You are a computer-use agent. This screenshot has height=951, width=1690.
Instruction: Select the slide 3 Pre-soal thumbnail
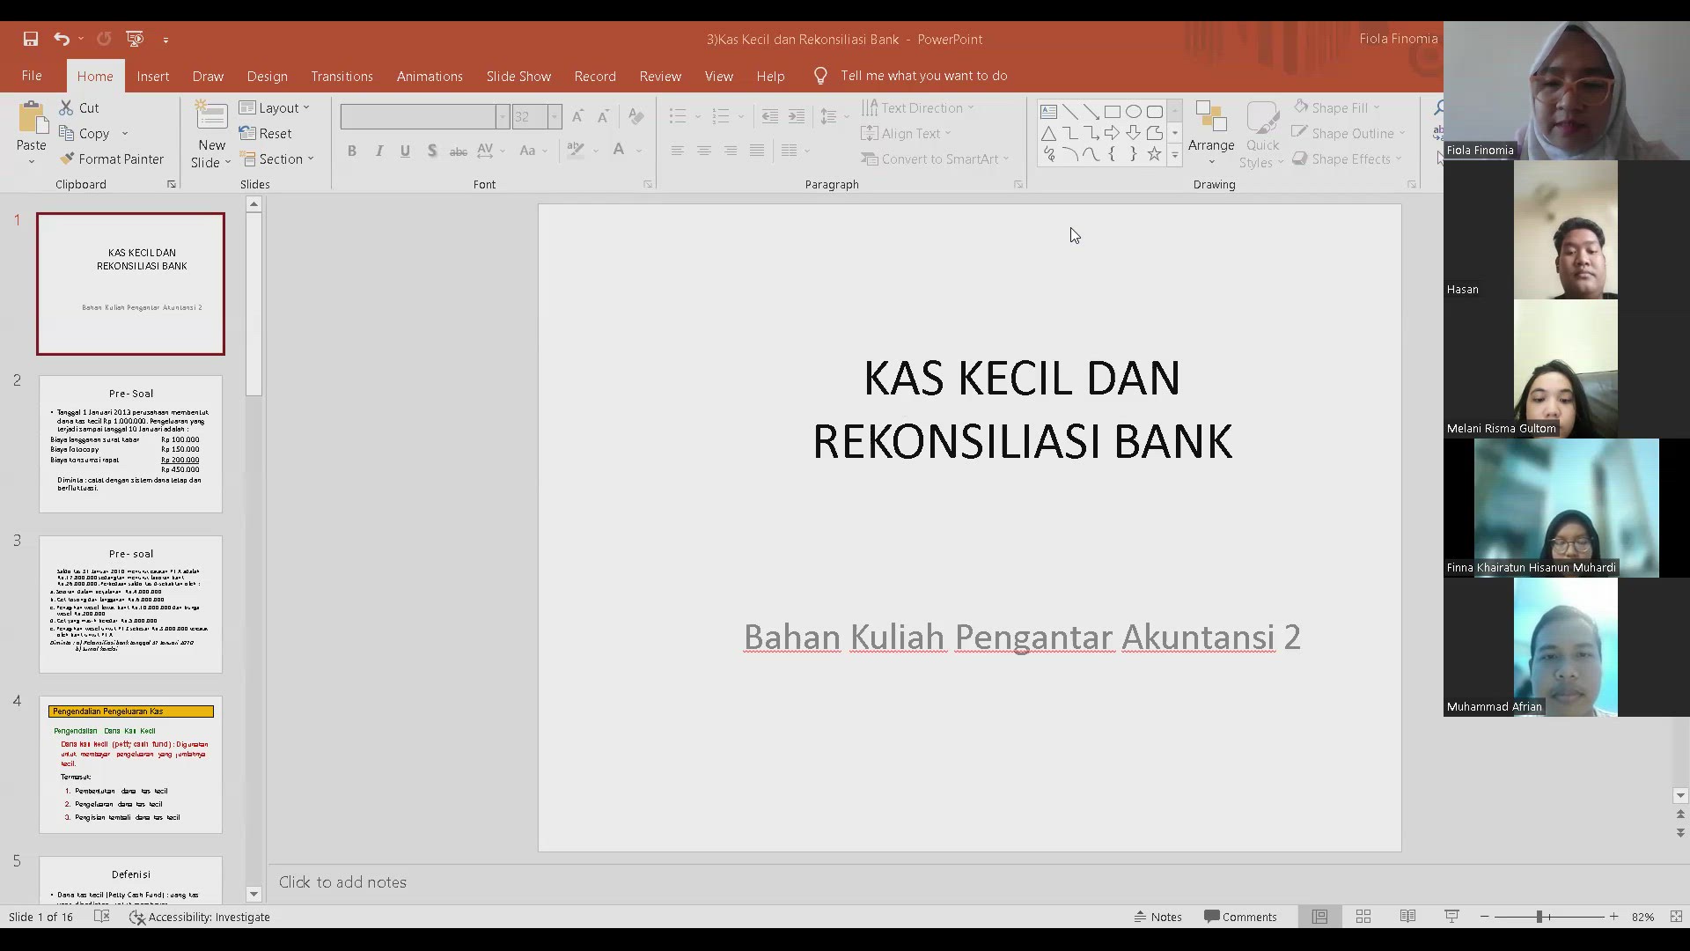(x=130, y=604)
